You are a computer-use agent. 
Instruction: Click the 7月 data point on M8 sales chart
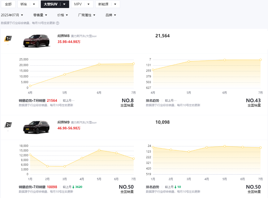(133, 64)
